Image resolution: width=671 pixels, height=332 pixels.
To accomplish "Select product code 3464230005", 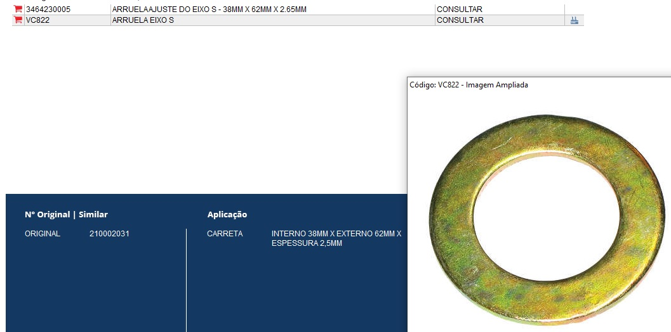I will (x=48, y=10).
